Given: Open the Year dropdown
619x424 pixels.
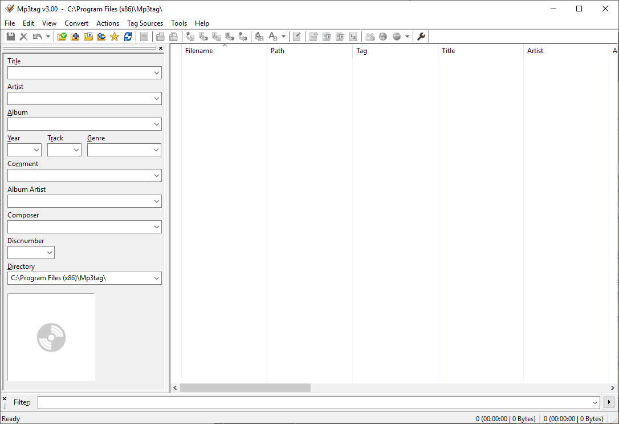Looking at the screenshot, I should (36, 150).
